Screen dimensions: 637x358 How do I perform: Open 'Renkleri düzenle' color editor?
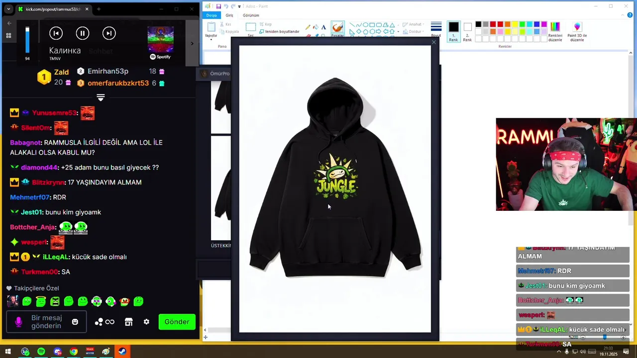[555, 31]
